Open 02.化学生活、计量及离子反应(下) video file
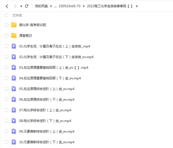This screenshot has height=148, width=173. [x=56, y=57]
